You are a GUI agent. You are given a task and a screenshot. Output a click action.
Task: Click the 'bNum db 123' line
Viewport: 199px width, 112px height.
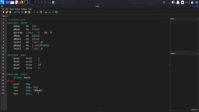coord(25,26)
